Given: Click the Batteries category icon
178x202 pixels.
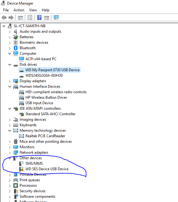Looking at the screenshot, I should point(16,37).
